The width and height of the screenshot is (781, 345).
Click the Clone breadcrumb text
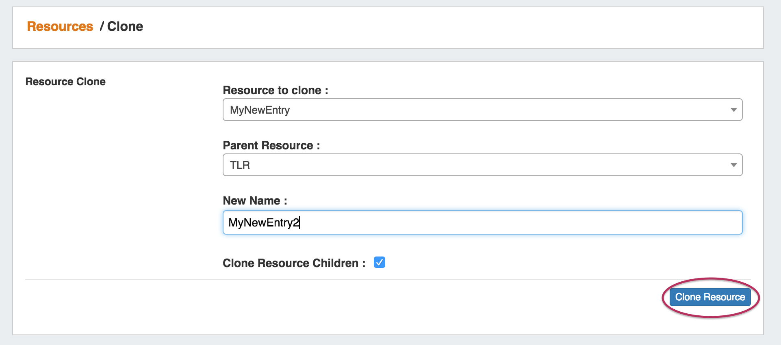[125, 26]
